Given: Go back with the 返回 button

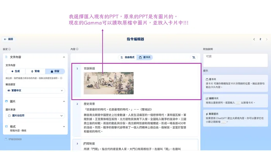Looking at the screenshot, I should coord(8,39).
